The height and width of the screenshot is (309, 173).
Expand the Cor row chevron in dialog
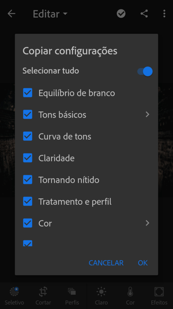tap(147, 223)
